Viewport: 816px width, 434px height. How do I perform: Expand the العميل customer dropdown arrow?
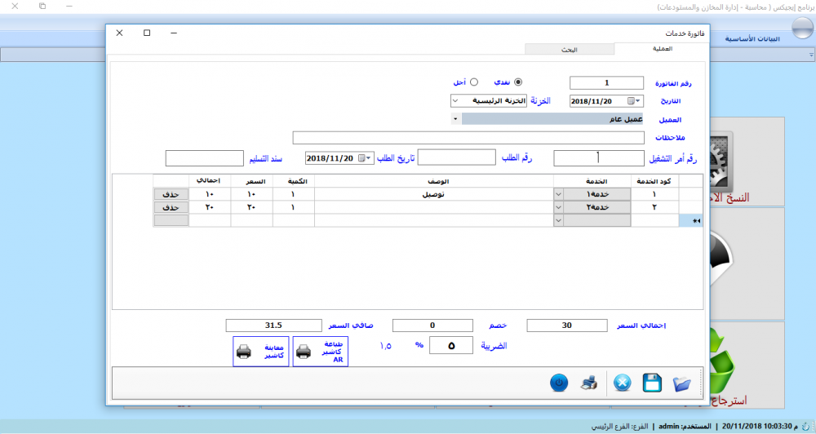point(455,119)
